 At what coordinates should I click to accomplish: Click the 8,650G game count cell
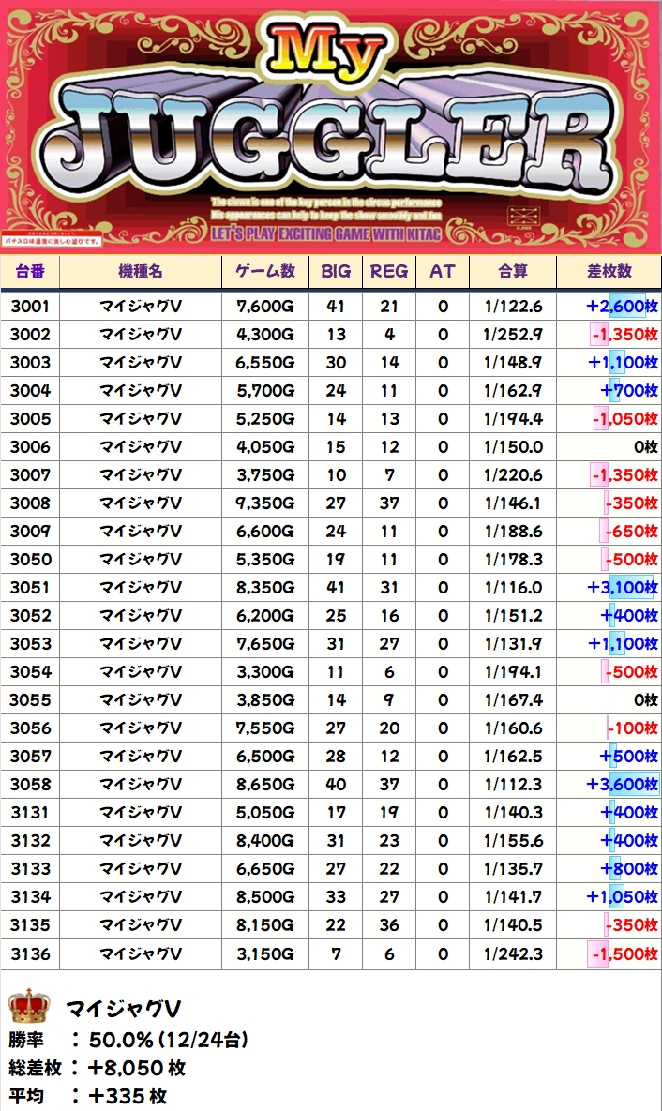265,785
